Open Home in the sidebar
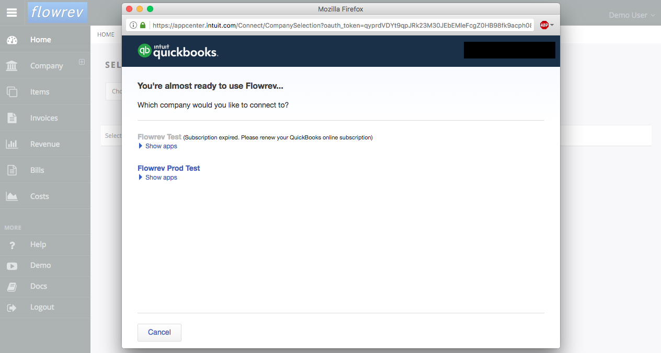This screenshot has height=353, width=661. (45, 40)
